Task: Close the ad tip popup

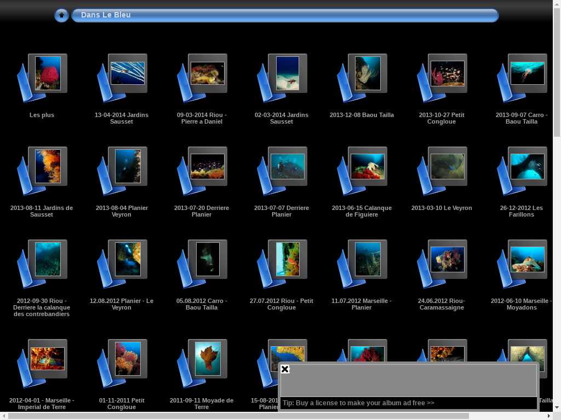Action: 285,369
